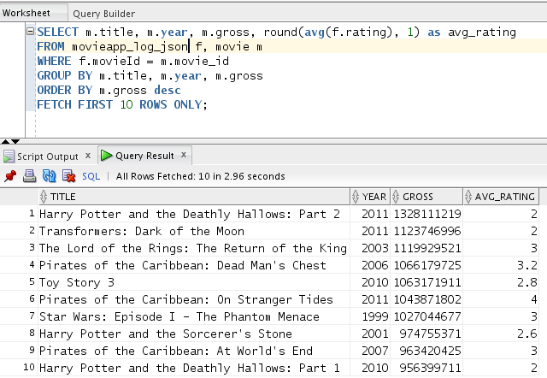Click gross value 1063171911

(426, 282)
